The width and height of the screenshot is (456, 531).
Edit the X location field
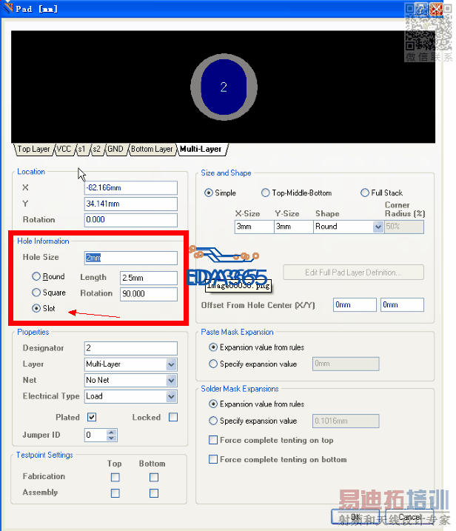click(131, 187)
